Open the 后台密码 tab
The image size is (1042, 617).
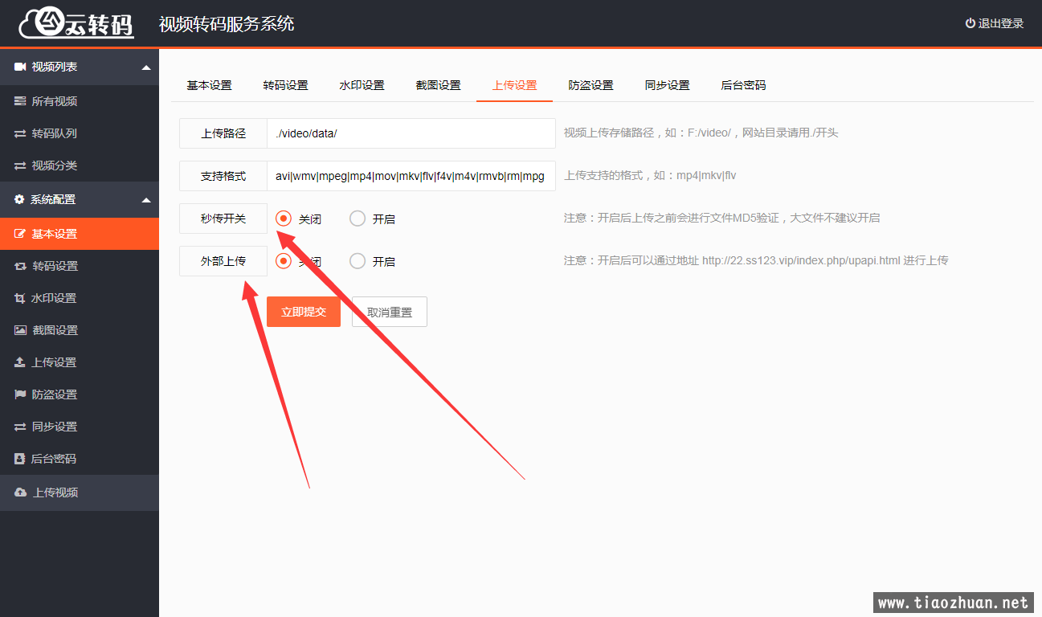tap(743, 85)
